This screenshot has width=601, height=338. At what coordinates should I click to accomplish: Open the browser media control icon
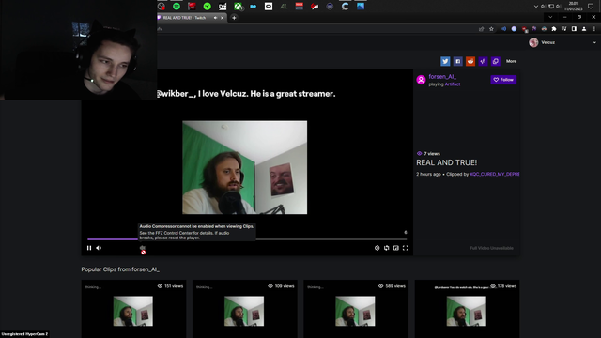click(x=563, y=29)
